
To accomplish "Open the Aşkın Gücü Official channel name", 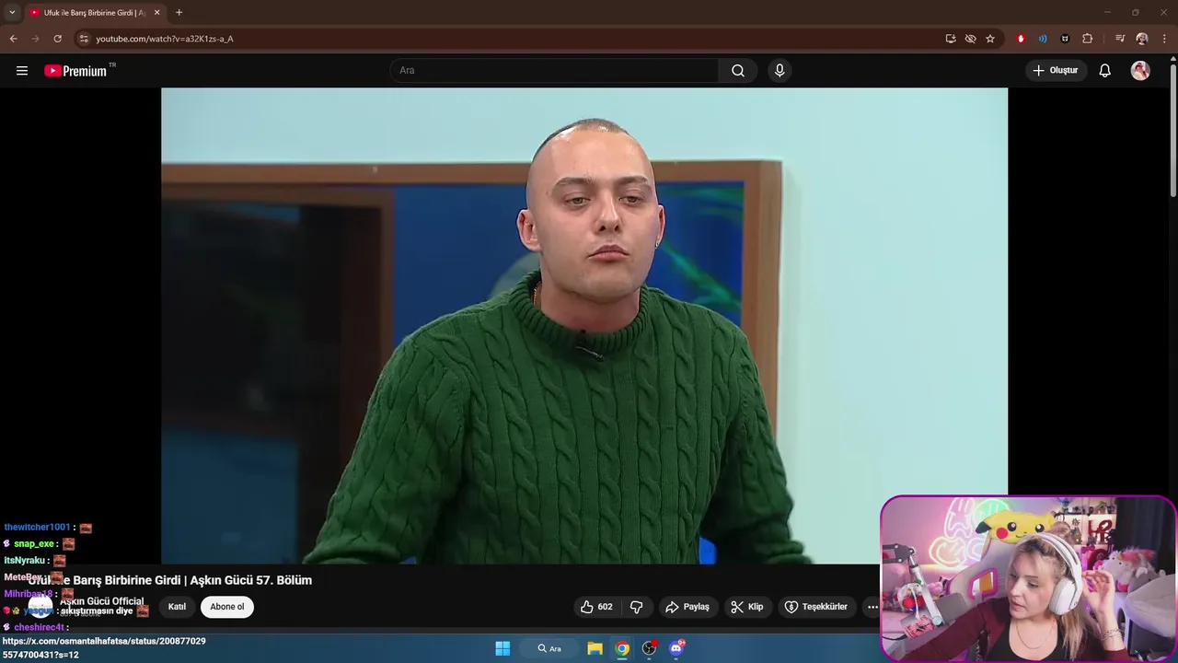I will [x=102, y=601].
